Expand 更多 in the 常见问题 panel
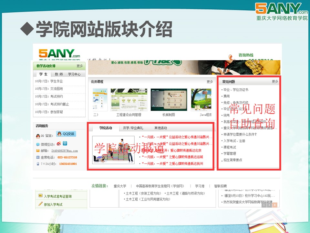The height and width of the screenshot is (233, 310). pos(275,82)
